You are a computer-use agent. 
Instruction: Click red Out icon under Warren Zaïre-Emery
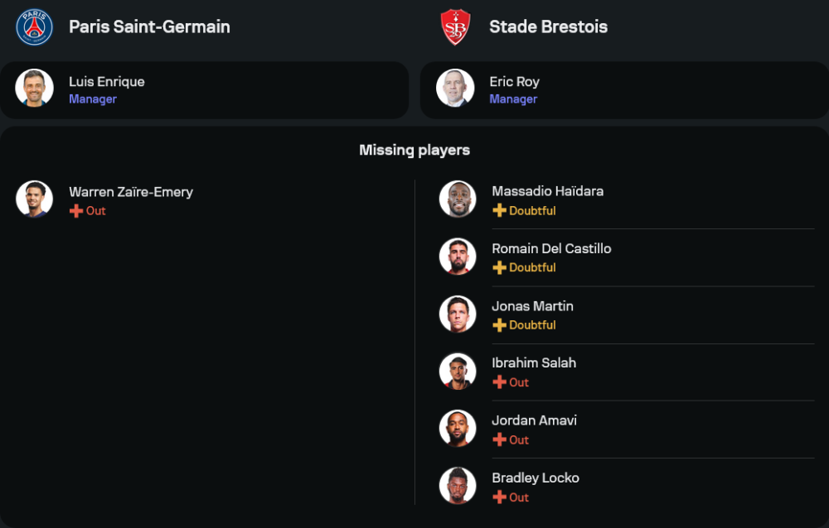76,211
